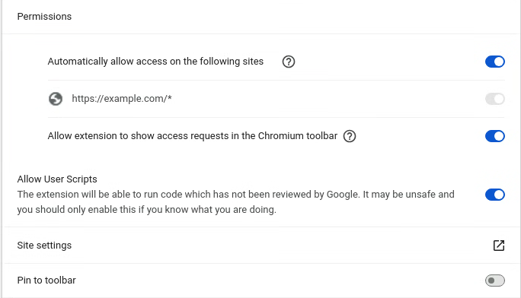This screenshot has width=521, height=298.
Task: Enable the Pin to toolbar switch
Action: point(495,281)
